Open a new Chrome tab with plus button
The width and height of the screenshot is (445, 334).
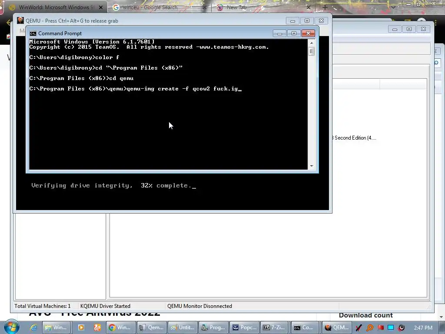[325, 7]
